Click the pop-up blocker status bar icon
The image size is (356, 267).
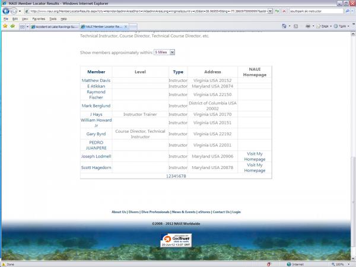269,264
